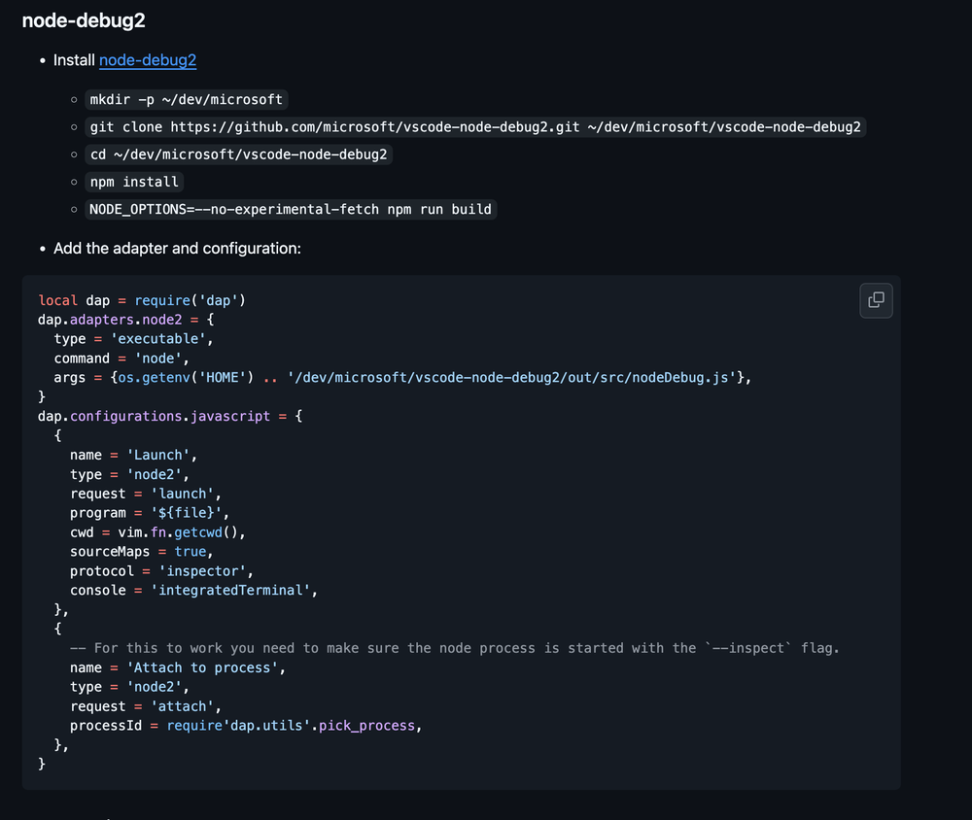Select the cd vscode-node-debug2 snippet
This screenshot has height=820, width=972.
pyautogui.click(x=238, y=154)
